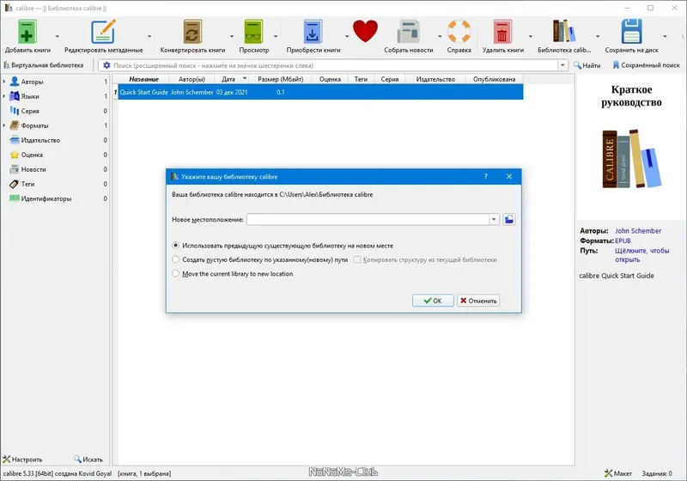Choose create empty library radio option
687x481 pixels.
(x=176, y=259)
